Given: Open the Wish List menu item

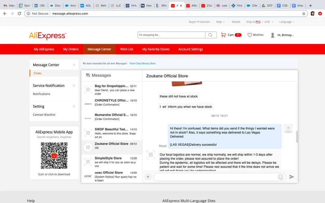Looking at the screenshot, I should (x=127, y=49).
